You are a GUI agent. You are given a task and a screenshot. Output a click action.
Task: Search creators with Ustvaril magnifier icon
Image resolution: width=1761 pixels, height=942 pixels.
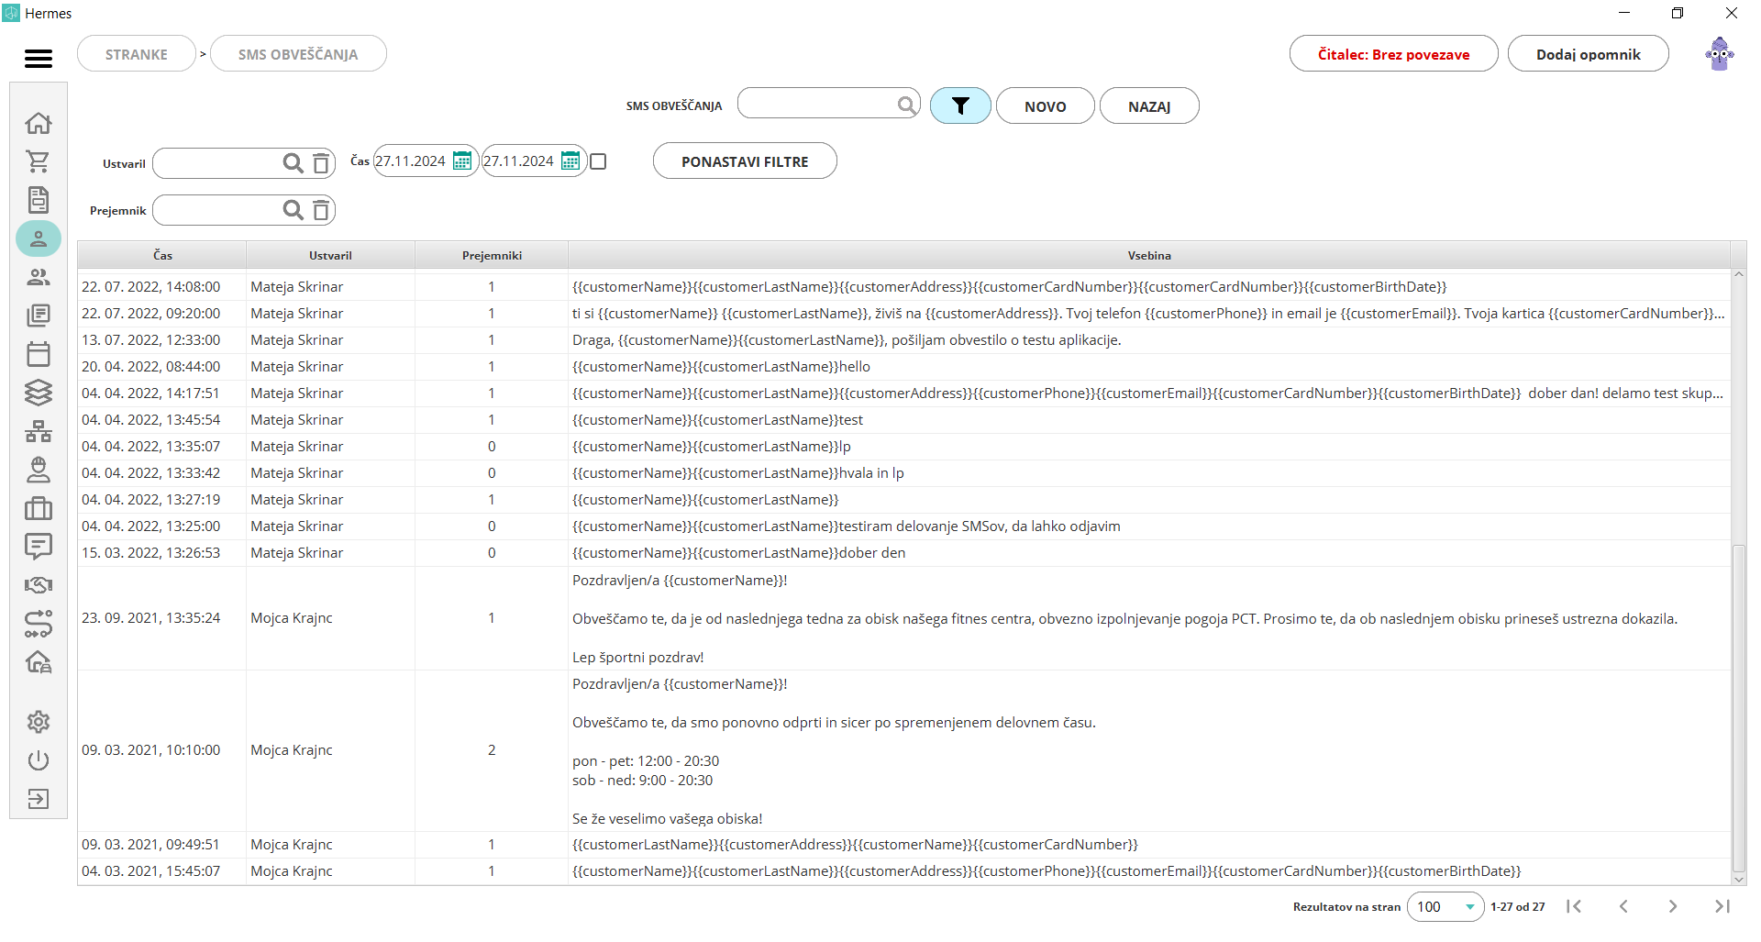[293, 163]
